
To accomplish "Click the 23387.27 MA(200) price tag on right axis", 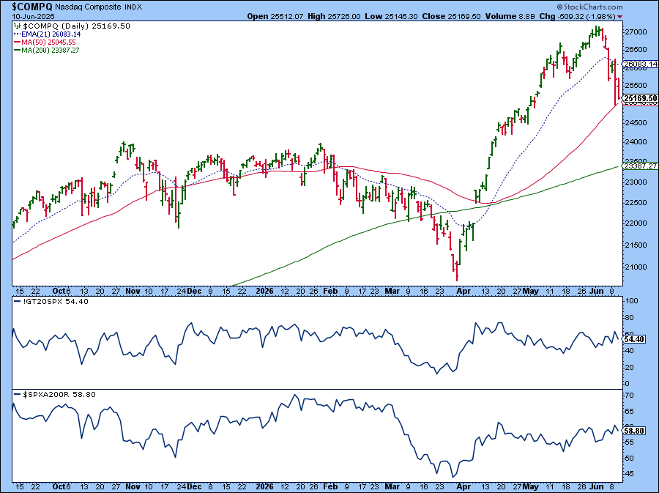I will (x=641, y=166).
